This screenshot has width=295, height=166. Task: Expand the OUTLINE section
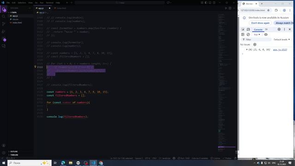(x=14, y=152)
